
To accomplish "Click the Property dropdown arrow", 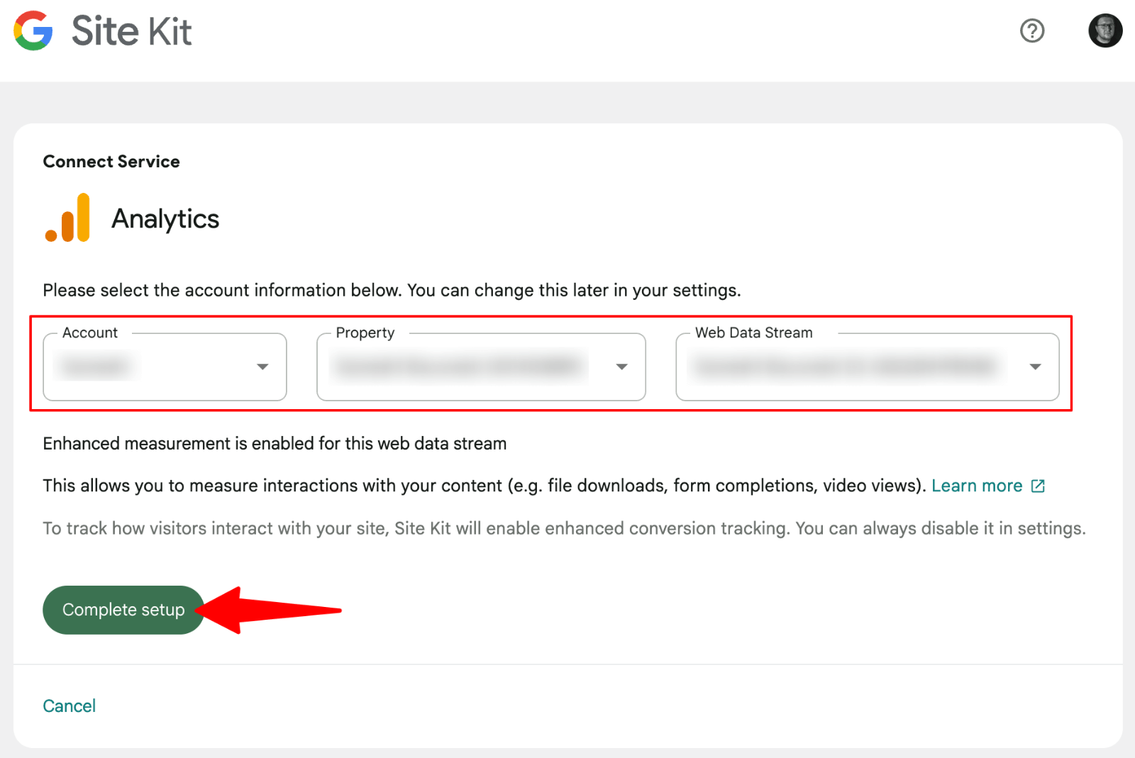I will click(621, 367).
